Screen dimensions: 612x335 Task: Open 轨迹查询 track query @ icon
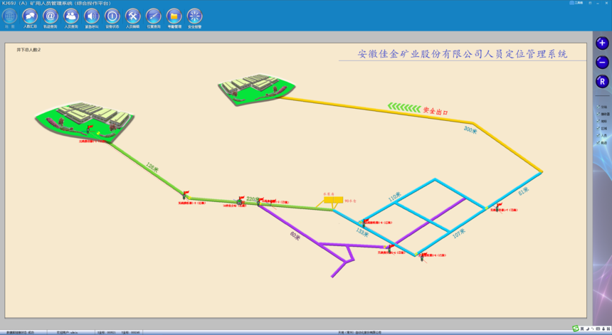click(51, 17)
